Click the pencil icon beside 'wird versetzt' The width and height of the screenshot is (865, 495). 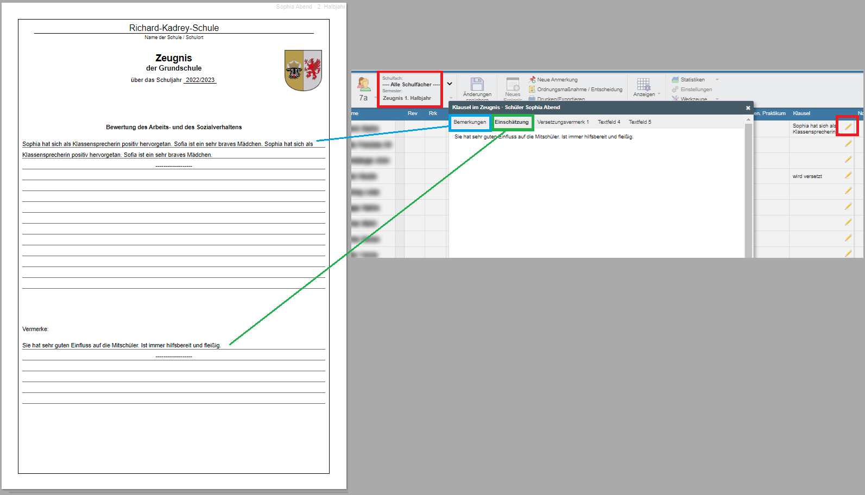(x=848, y=176)
